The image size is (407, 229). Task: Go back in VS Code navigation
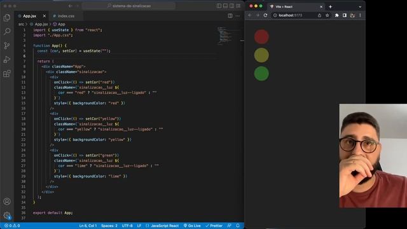(70, 6)
